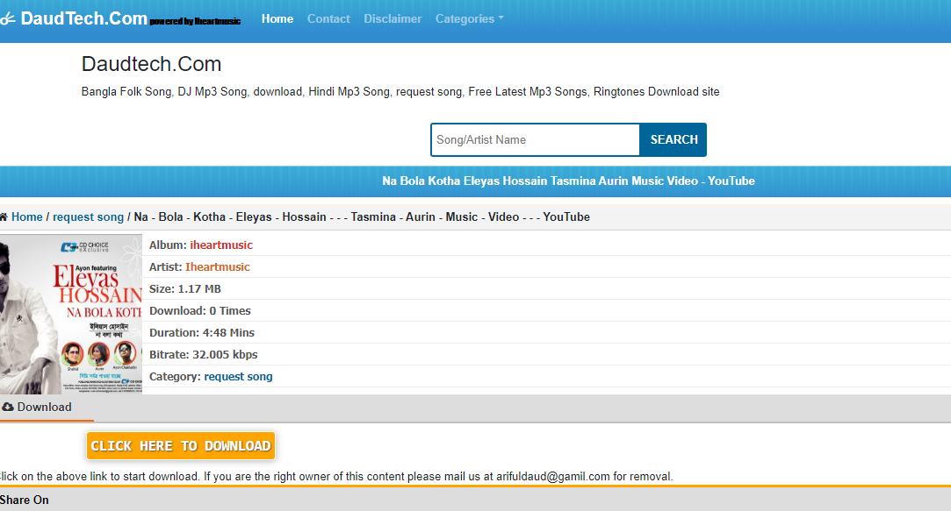The image size is (951, 511).
Task: Click the Na Bola Kotha blue title banner
Action: (x=568, y=181)
